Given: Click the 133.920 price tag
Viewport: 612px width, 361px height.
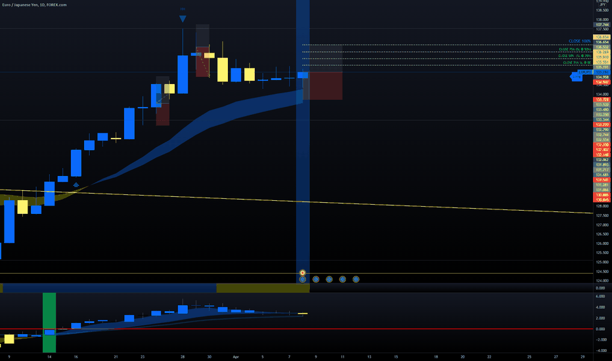Looking at the screenshot, I should (x=602, y=104).
